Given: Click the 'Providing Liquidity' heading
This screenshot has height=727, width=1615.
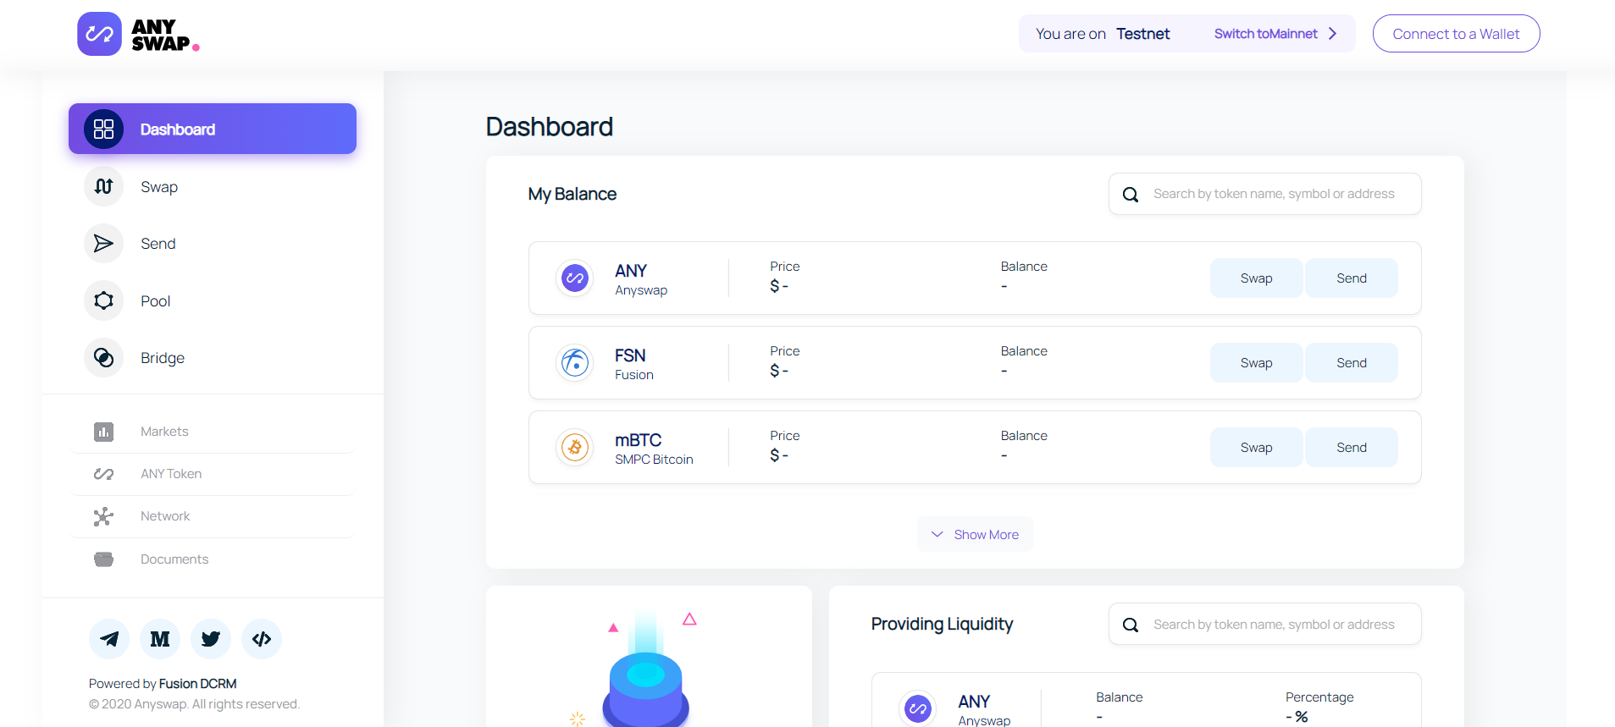Looking at the screenshot, I should tap(942, 624).
